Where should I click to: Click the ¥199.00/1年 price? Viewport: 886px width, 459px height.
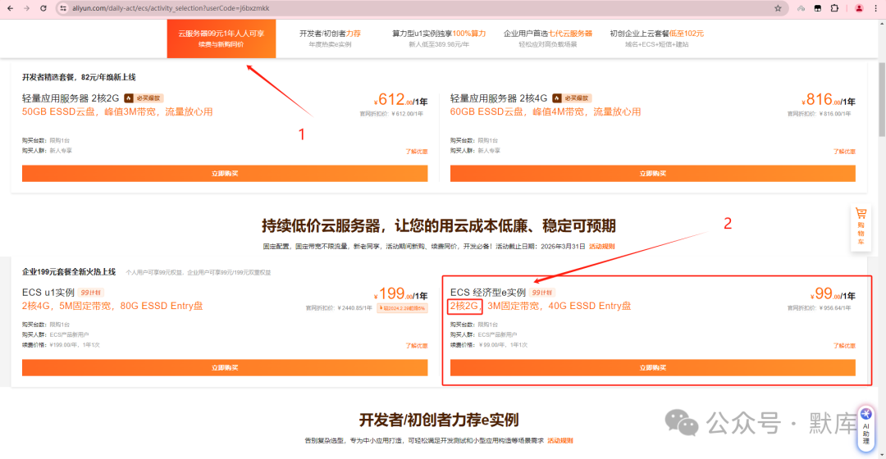coord(400,295)
